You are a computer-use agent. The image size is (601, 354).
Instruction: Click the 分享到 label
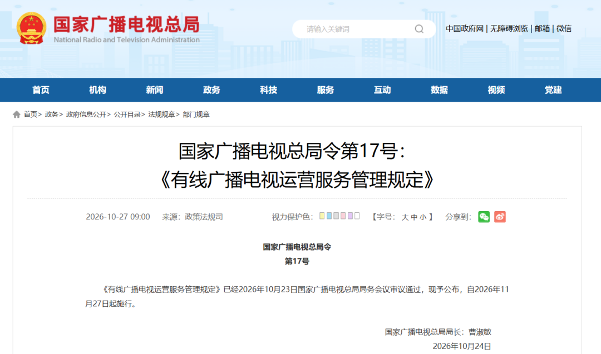[457, 217]
